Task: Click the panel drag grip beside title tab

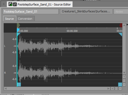Action: [x=4, y=4]
